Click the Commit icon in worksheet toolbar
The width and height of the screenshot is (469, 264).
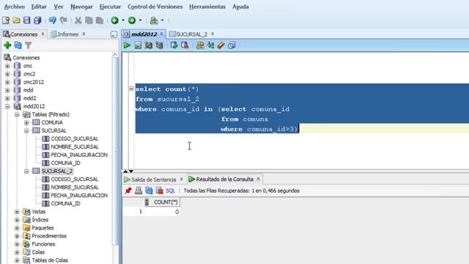coord(174,45)
